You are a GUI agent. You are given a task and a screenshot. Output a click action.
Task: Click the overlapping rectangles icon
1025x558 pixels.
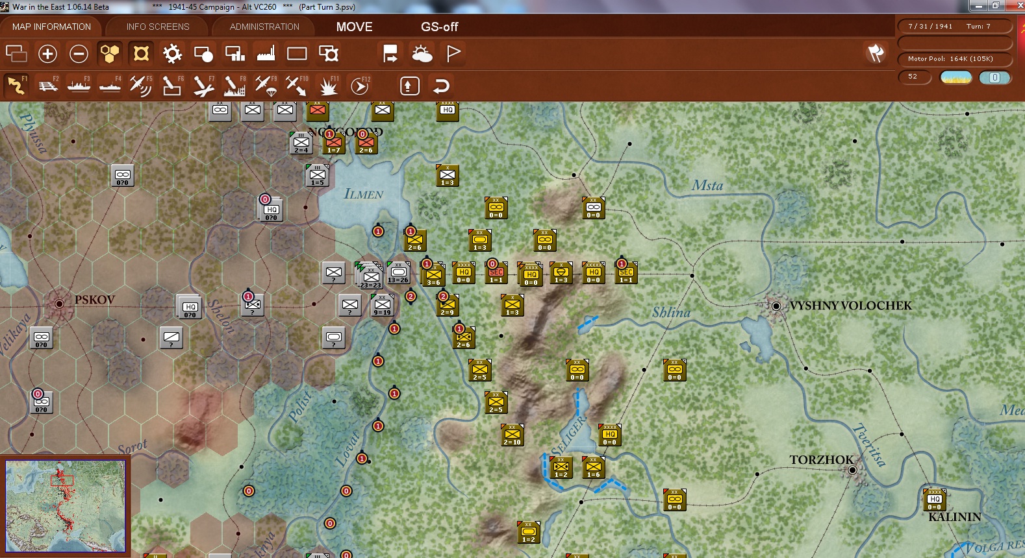point(16,53)
